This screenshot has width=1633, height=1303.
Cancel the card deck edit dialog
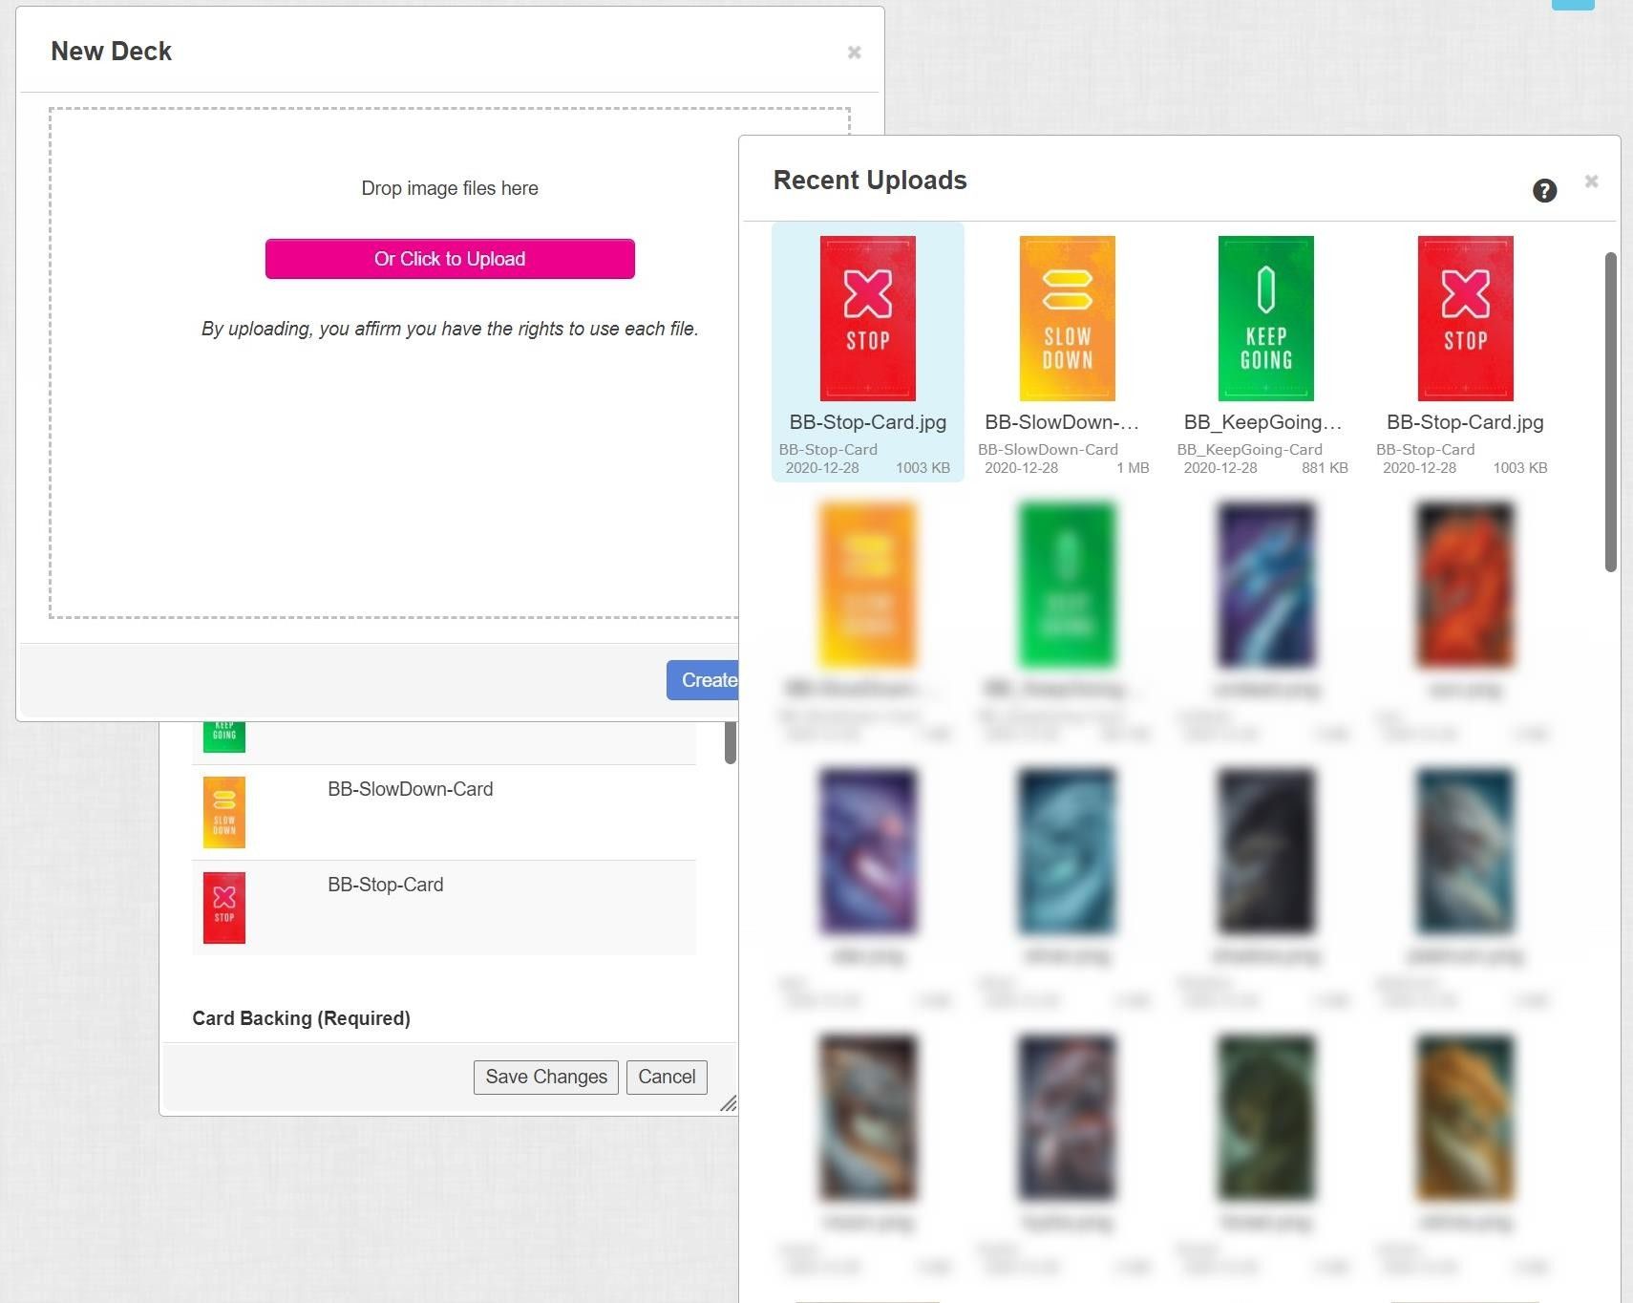pyautogui.click(x=667, y=1077)
